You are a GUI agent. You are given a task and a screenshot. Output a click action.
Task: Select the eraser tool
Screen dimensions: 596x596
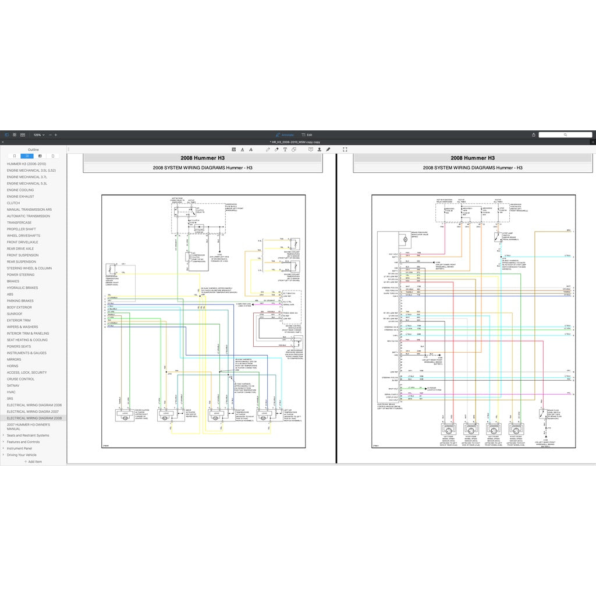click(x=276, y=150)
